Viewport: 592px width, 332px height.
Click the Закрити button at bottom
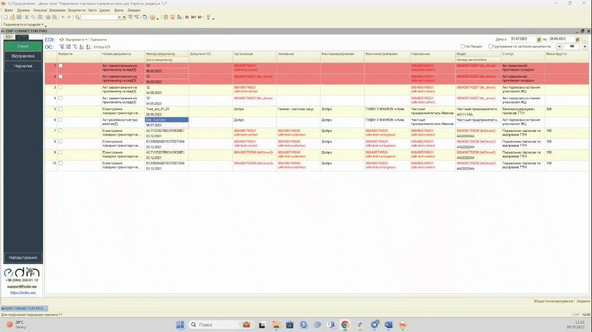click(583, 301)
